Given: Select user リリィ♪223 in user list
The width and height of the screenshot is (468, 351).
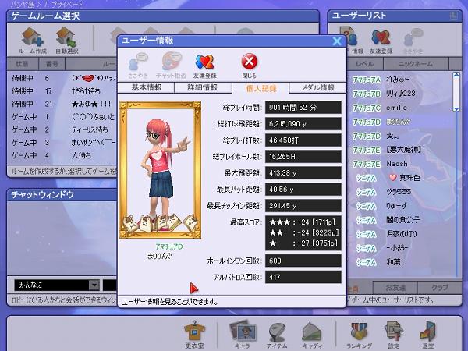Looking at the screenshot, I should pos(400,94).
